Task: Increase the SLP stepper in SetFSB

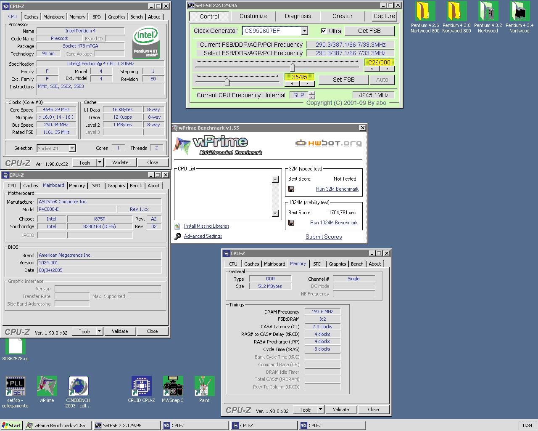Action: tap(311, 93)
